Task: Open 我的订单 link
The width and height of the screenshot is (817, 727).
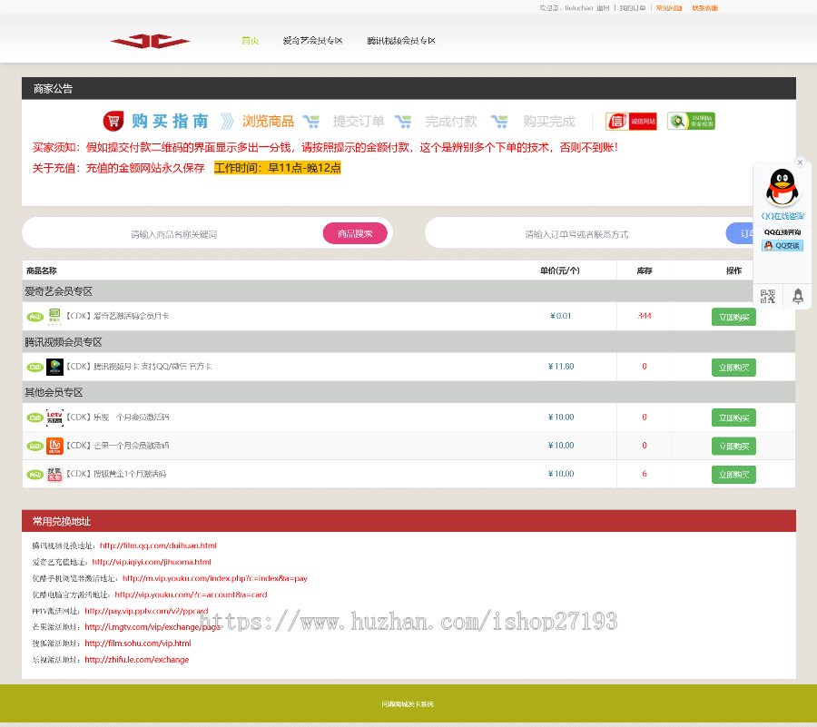Action: (x=633, y=8)
